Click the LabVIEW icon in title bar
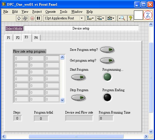Viewport: 155px width, 140px height. [4, 4]
